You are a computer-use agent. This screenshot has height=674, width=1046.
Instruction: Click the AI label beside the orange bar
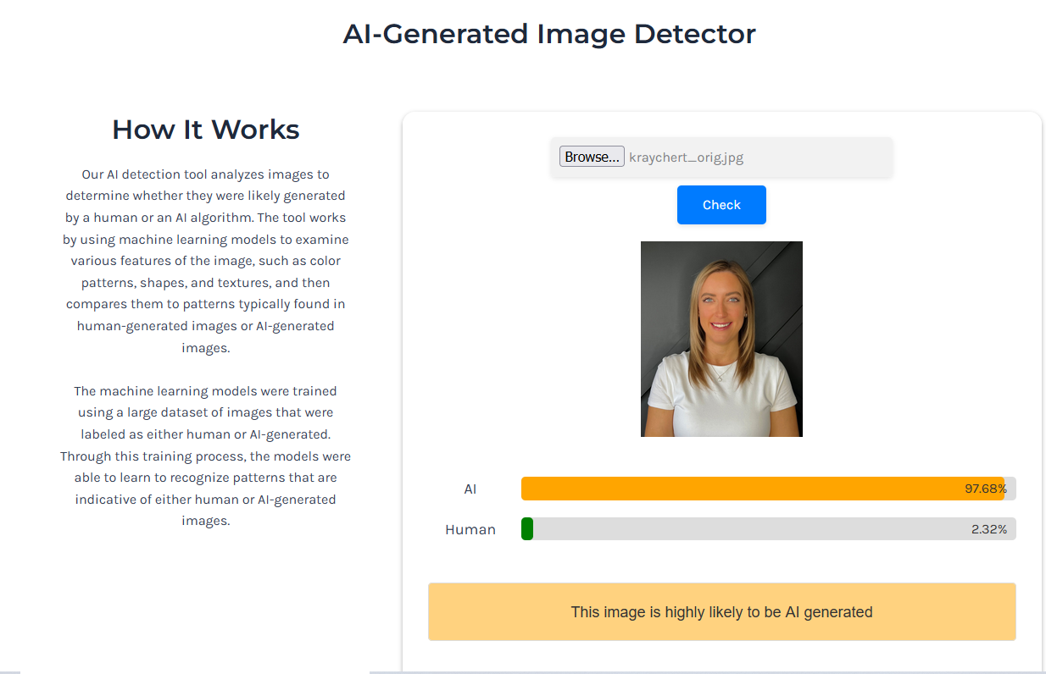[470, 489]
